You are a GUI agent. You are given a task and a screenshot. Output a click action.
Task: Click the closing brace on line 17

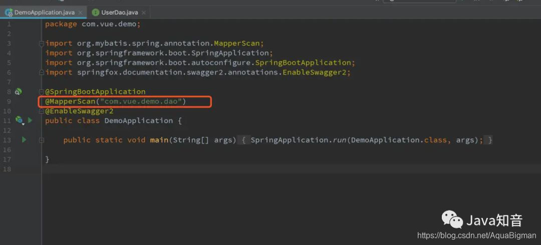click(47, 159)
